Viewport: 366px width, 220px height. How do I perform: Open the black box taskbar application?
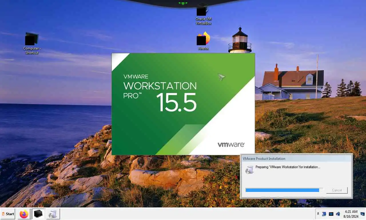coord(38,214)
